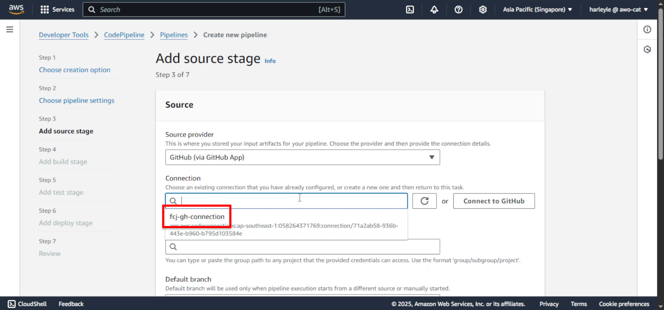The height and width of the screenshot is (310, 664).
Task: Go to Pipelines breadcrumb
Action: click(174, 35)
